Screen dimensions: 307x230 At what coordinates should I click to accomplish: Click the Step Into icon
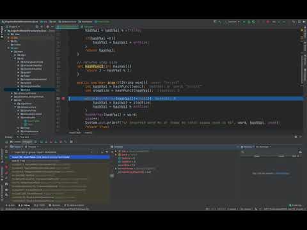tap(46, 142)
